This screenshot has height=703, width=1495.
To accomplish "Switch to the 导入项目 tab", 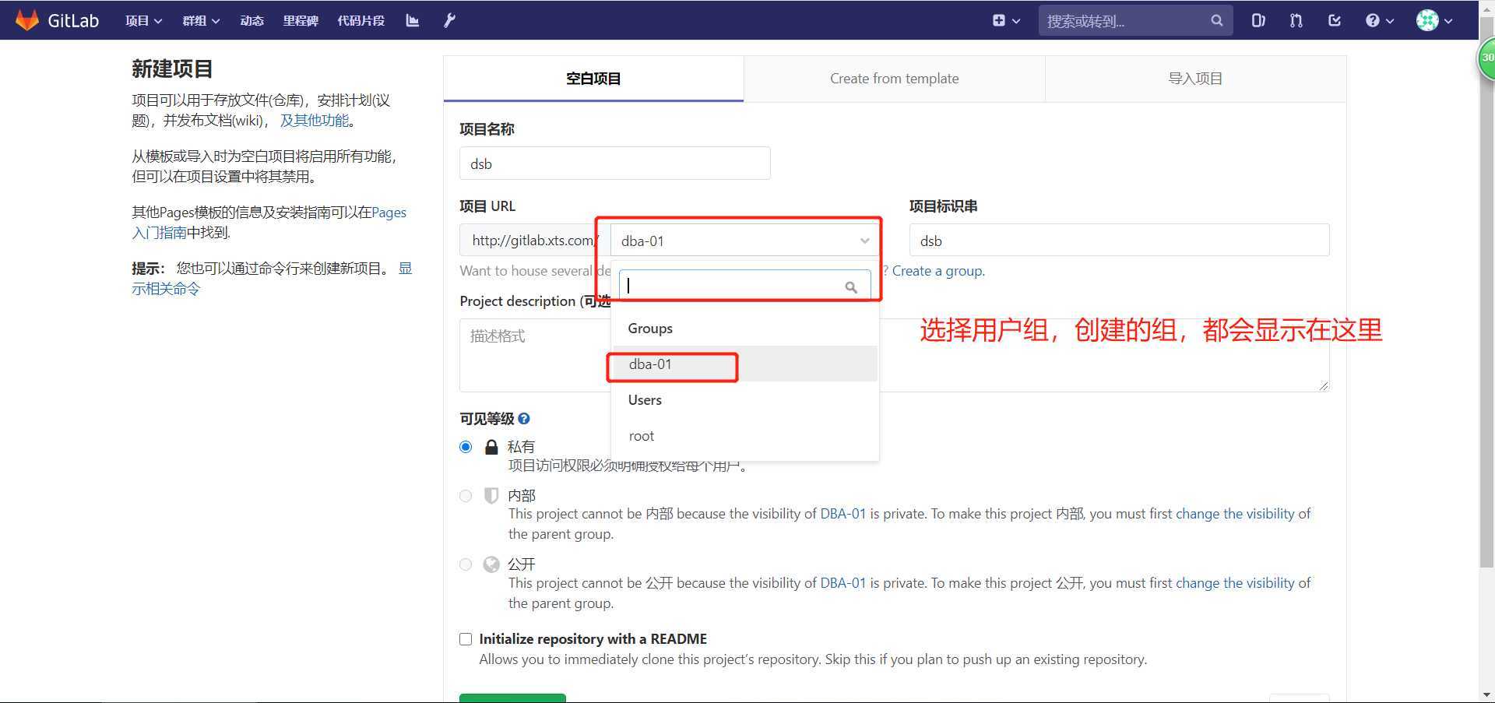I will point(1195,79).
